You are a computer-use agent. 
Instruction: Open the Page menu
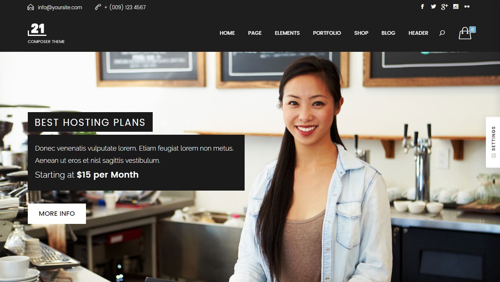(255, 33)
